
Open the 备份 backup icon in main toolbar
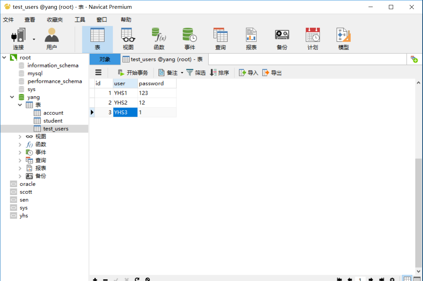(282, 39)
